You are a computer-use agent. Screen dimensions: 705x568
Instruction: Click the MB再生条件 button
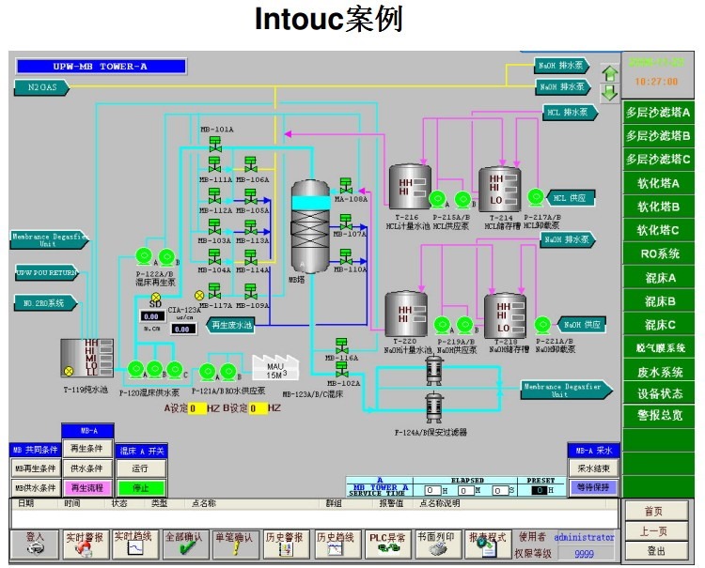pyautogui.click(x=35, y=468)
